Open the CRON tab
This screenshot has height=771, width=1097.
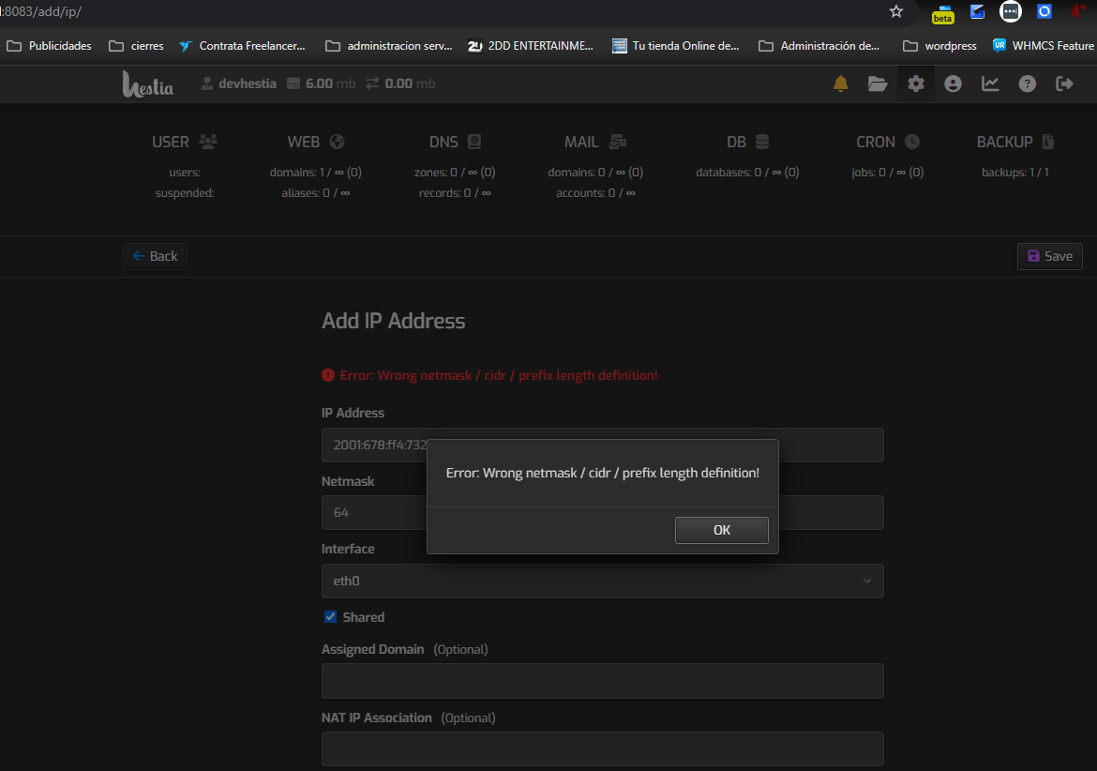(888, 142)
